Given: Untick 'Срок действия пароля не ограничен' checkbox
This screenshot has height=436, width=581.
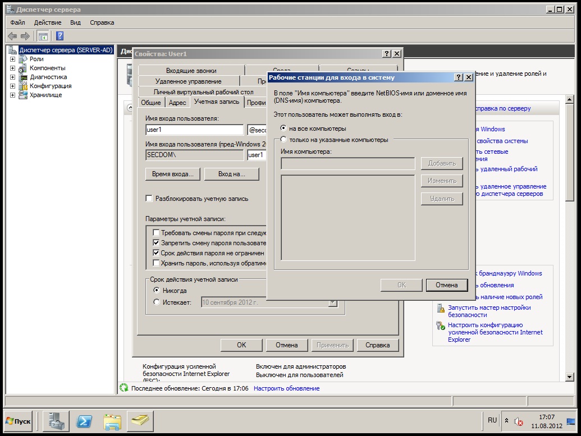Looking at the screenshot, I should click(x=156, y=253).
